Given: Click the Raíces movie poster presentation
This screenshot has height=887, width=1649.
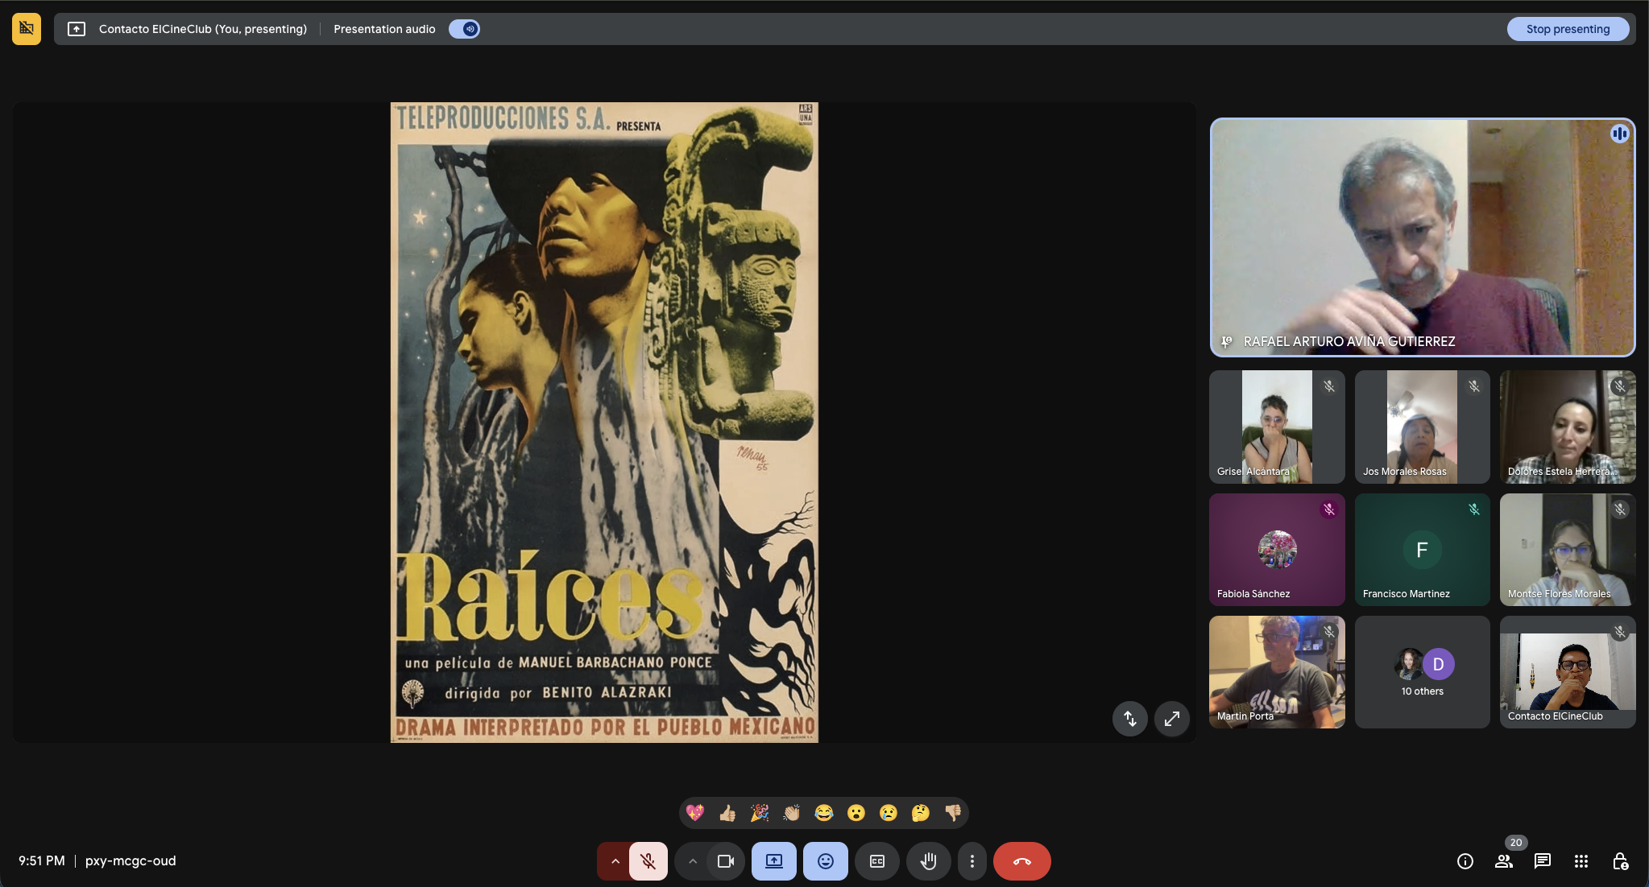Looking at the screenshot, I should pyautogui.click(x=604, y=422).
